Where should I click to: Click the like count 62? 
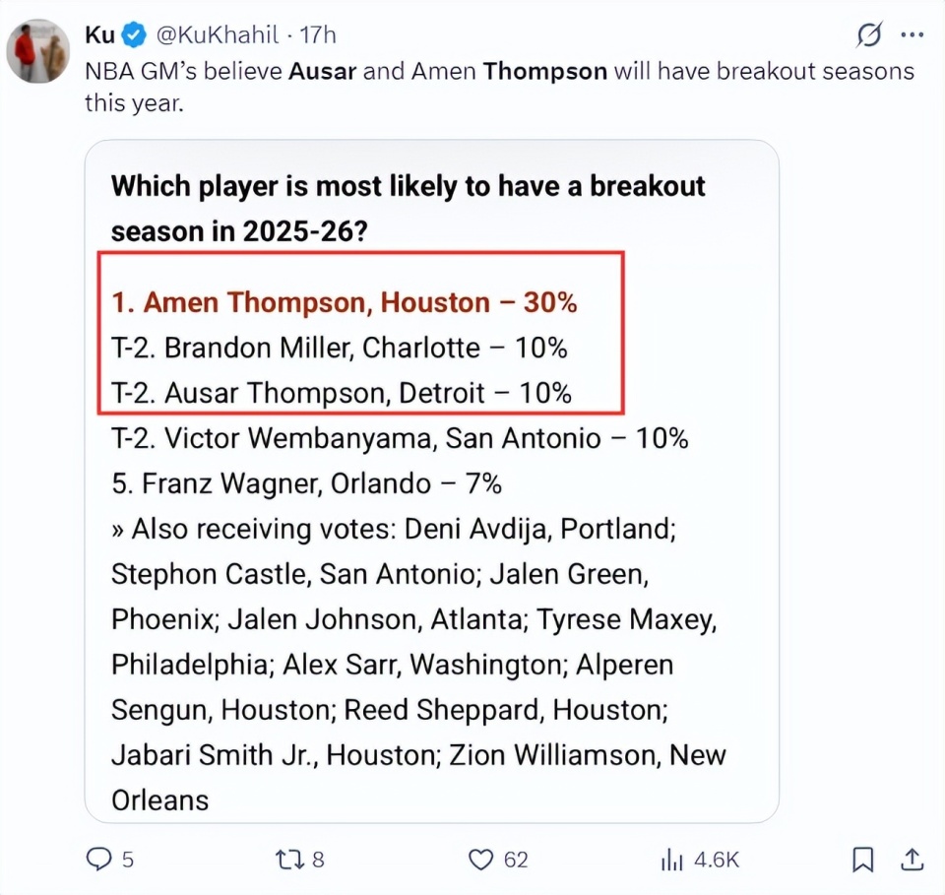(x=515, y=860)
